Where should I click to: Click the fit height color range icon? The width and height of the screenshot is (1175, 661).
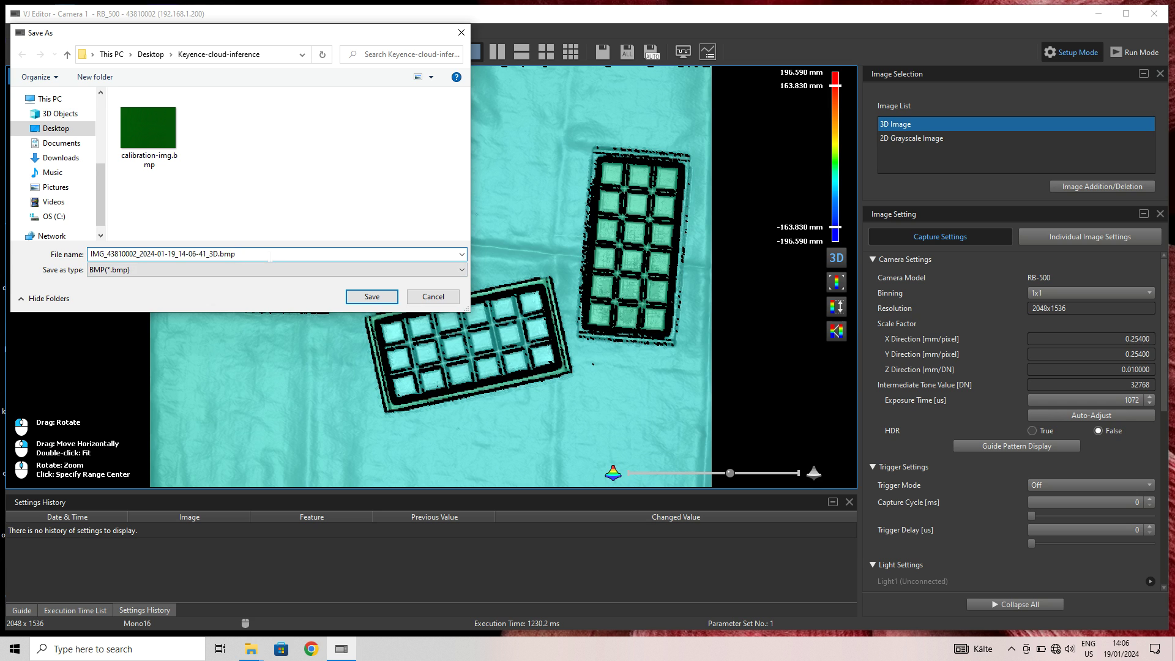point(836,282)
